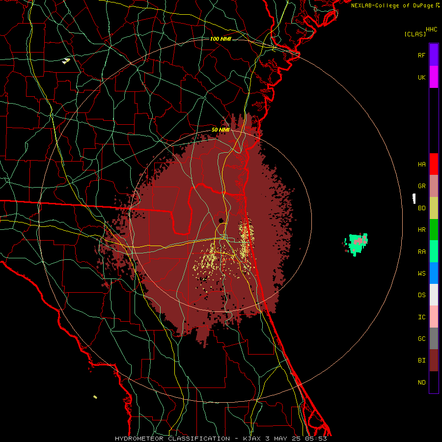Click the DS legend label

421,295
